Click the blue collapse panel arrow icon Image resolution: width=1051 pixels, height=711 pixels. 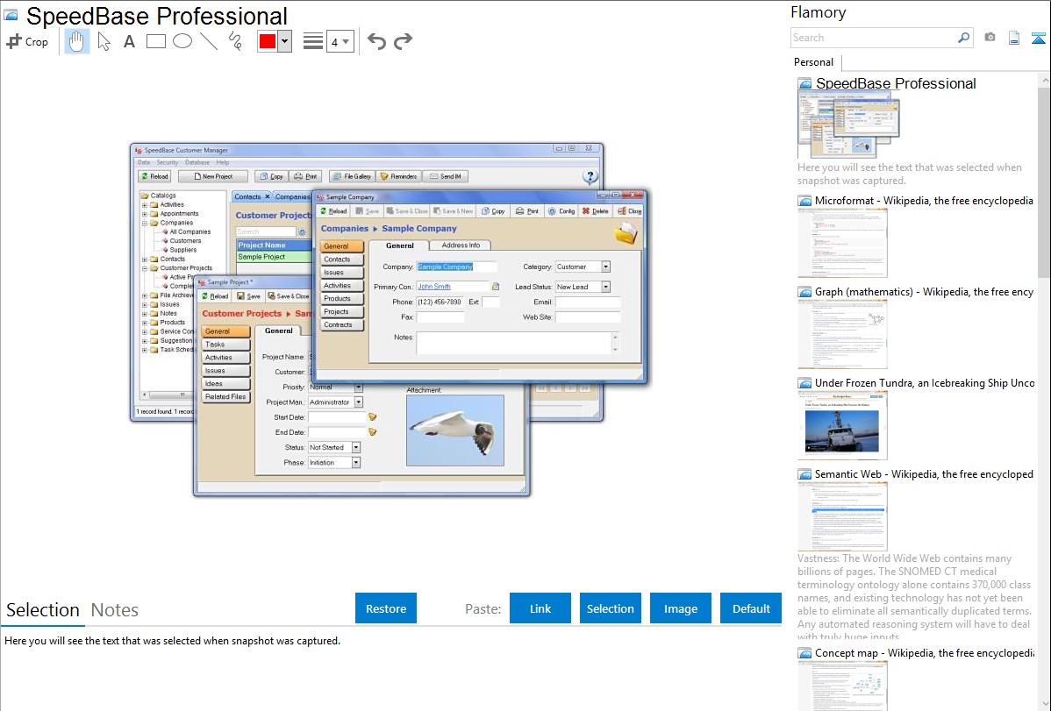[1038, 38]
